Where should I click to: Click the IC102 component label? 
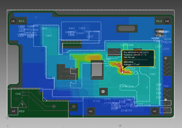pos(96,101)
